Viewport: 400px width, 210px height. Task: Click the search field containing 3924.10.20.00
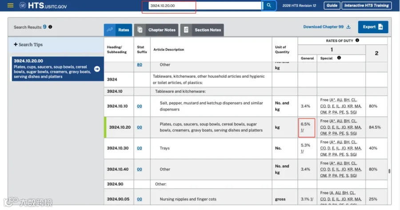click(x=205, y=6)
